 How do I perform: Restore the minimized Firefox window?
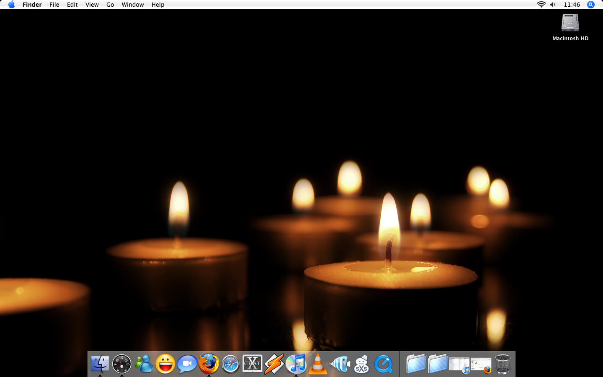[x=481, y=365]
